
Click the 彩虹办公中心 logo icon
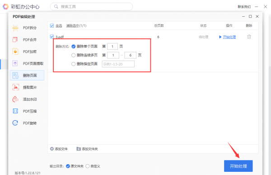pyautogui.click(x=5, y=7)
